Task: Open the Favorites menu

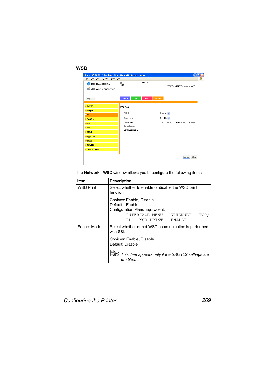Action: [105, 79]
